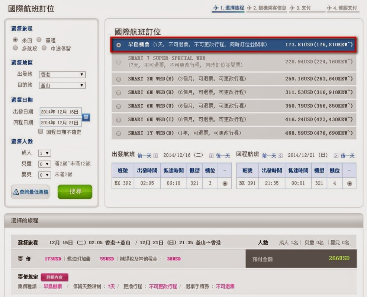Click previous day arrow for return flight
This screenshot has width=367, height=297.
click(280, 156)
